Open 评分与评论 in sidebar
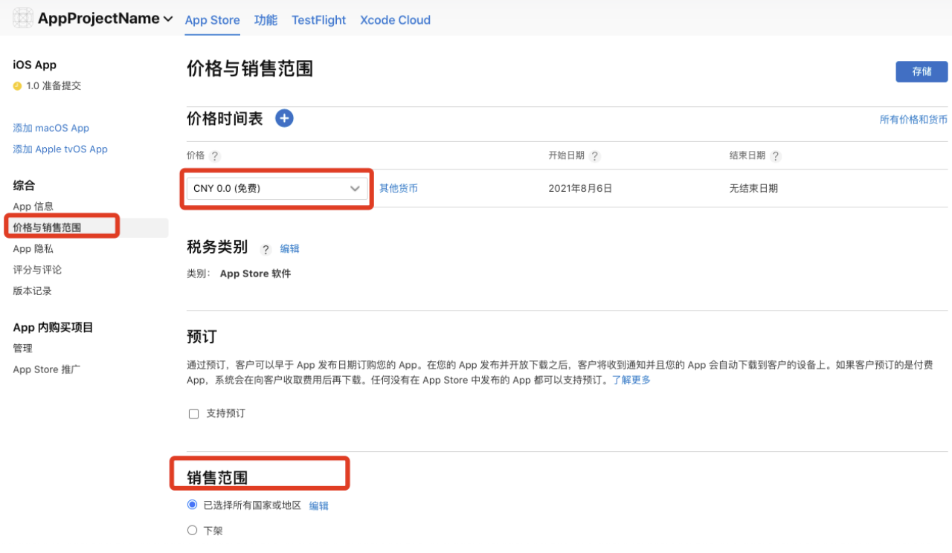This screenshot has width=952, height=553. click(x=37, y=269)
